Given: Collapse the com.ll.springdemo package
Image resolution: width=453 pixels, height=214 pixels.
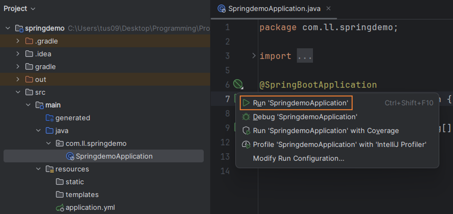Looking at the screenshot, I should pyautogui.click(x=48, y=143).
